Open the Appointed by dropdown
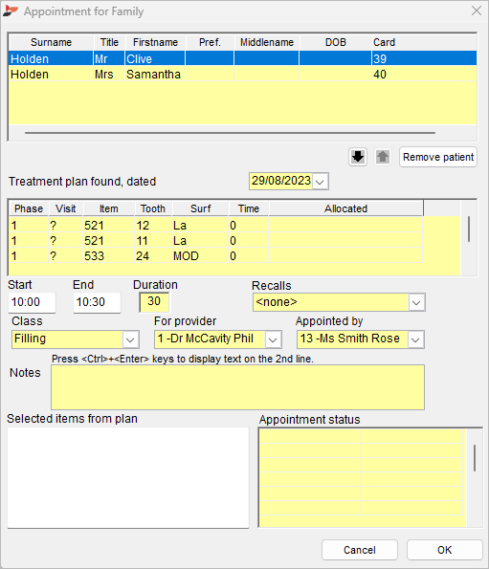The width and height of the screenshot is (489, 569). click(415, 339)
